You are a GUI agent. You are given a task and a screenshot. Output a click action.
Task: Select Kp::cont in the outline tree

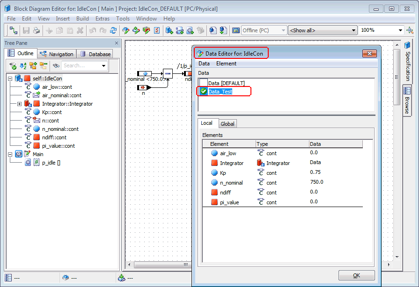coord(52,112)
